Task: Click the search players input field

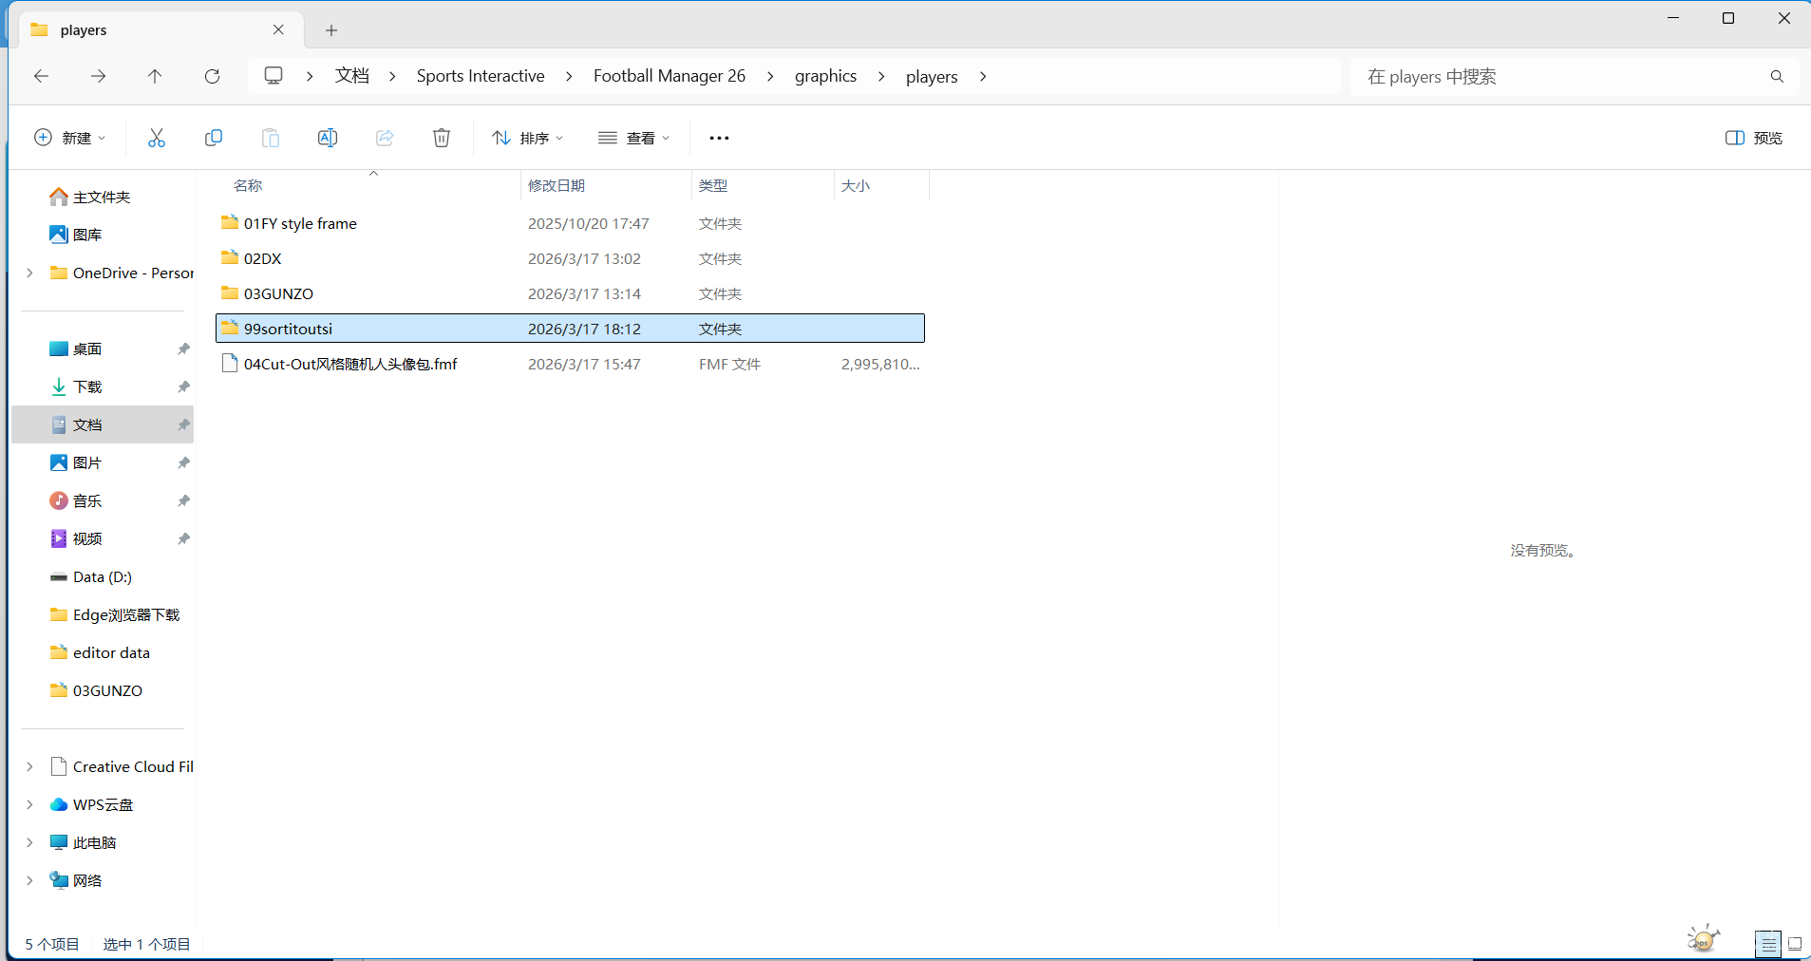Action: [1557, 76]
